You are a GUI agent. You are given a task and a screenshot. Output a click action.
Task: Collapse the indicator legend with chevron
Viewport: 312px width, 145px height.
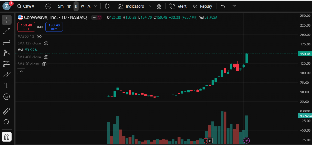21,71
